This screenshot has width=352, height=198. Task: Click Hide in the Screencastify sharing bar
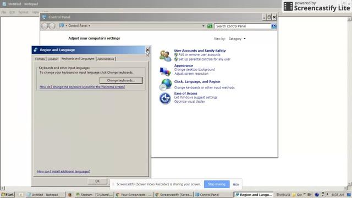236,185
